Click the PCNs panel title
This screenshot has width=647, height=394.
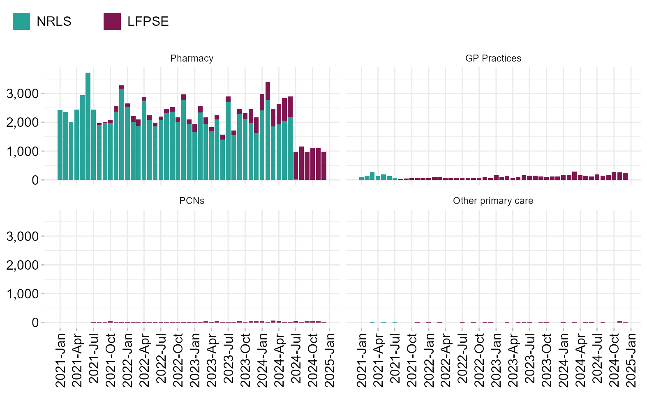click(192, 201)
